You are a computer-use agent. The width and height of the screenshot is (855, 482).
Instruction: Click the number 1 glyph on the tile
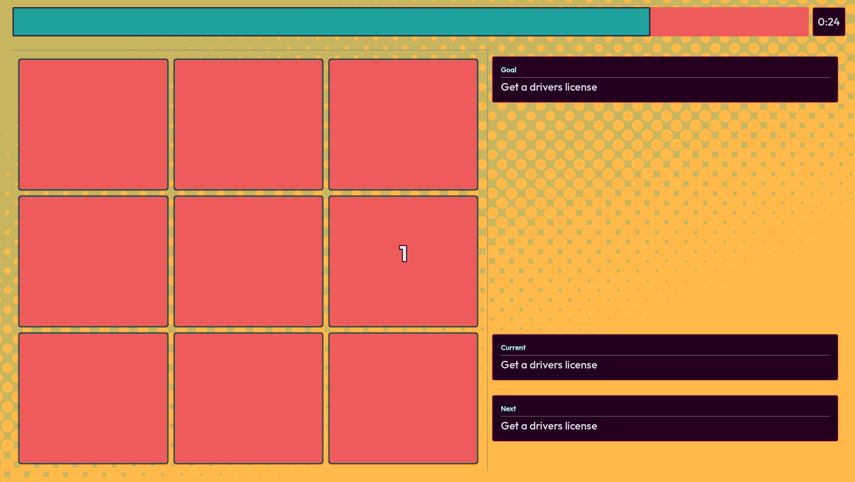click(403, 254)
